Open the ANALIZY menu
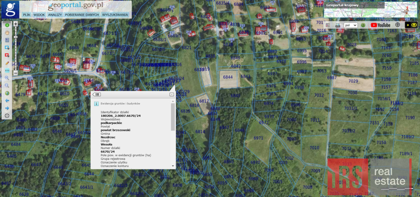This screenshot has height=197, width=420. 55,15
